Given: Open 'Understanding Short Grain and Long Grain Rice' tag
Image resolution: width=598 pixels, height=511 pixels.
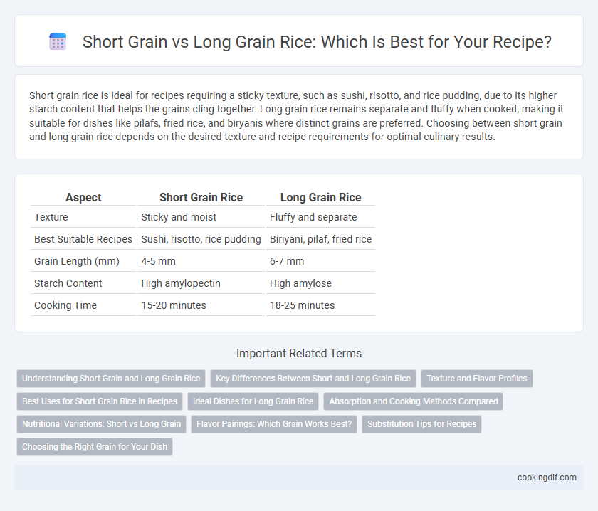Looking at the screenshot, I should [x=111, y=379].
